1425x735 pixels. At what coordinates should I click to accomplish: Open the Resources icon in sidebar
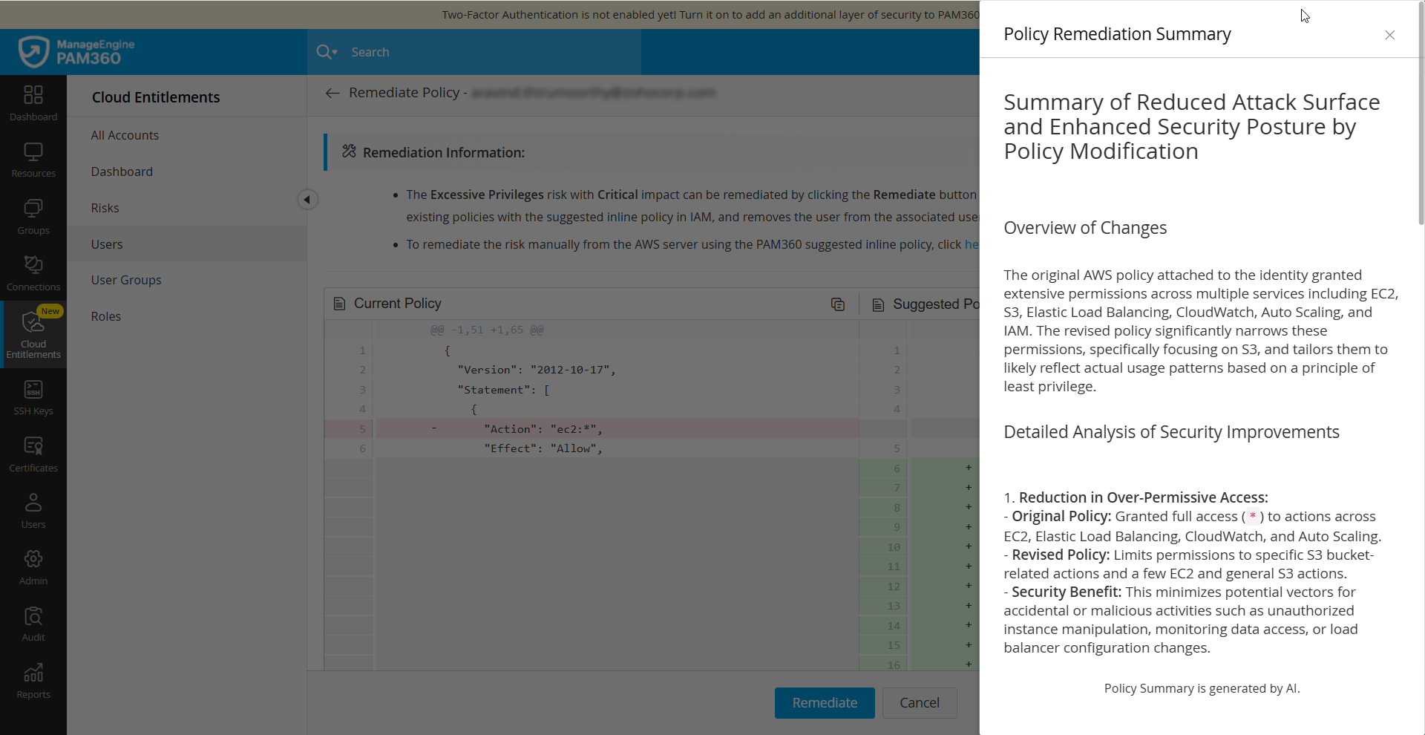[33, 160]
